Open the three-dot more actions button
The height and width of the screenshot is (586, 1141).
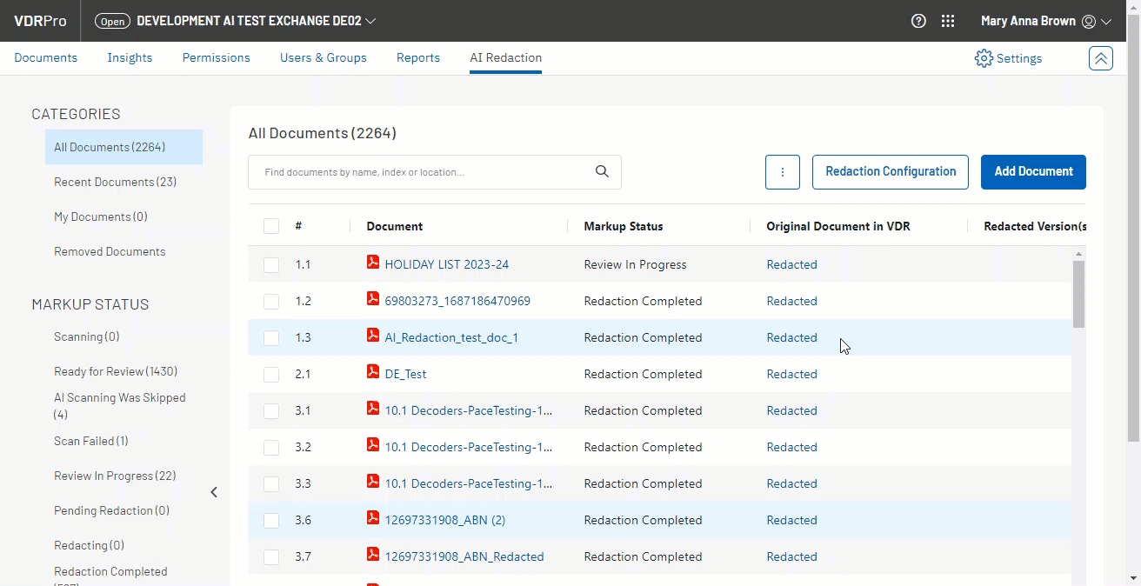point(783,172)
